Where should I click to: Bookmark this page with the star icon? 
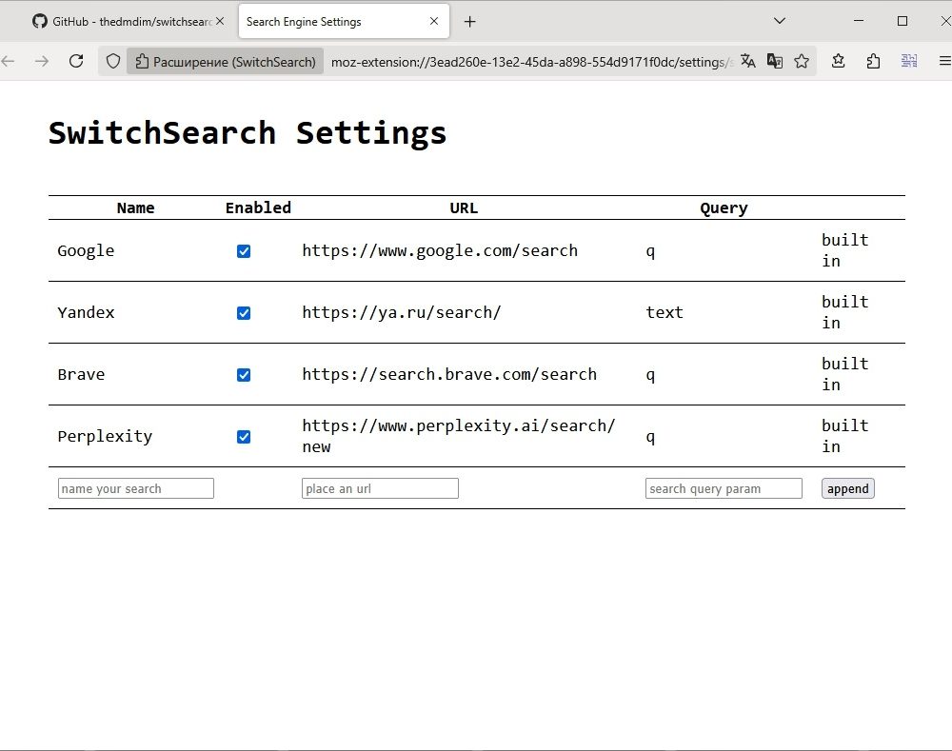point(802,61)
